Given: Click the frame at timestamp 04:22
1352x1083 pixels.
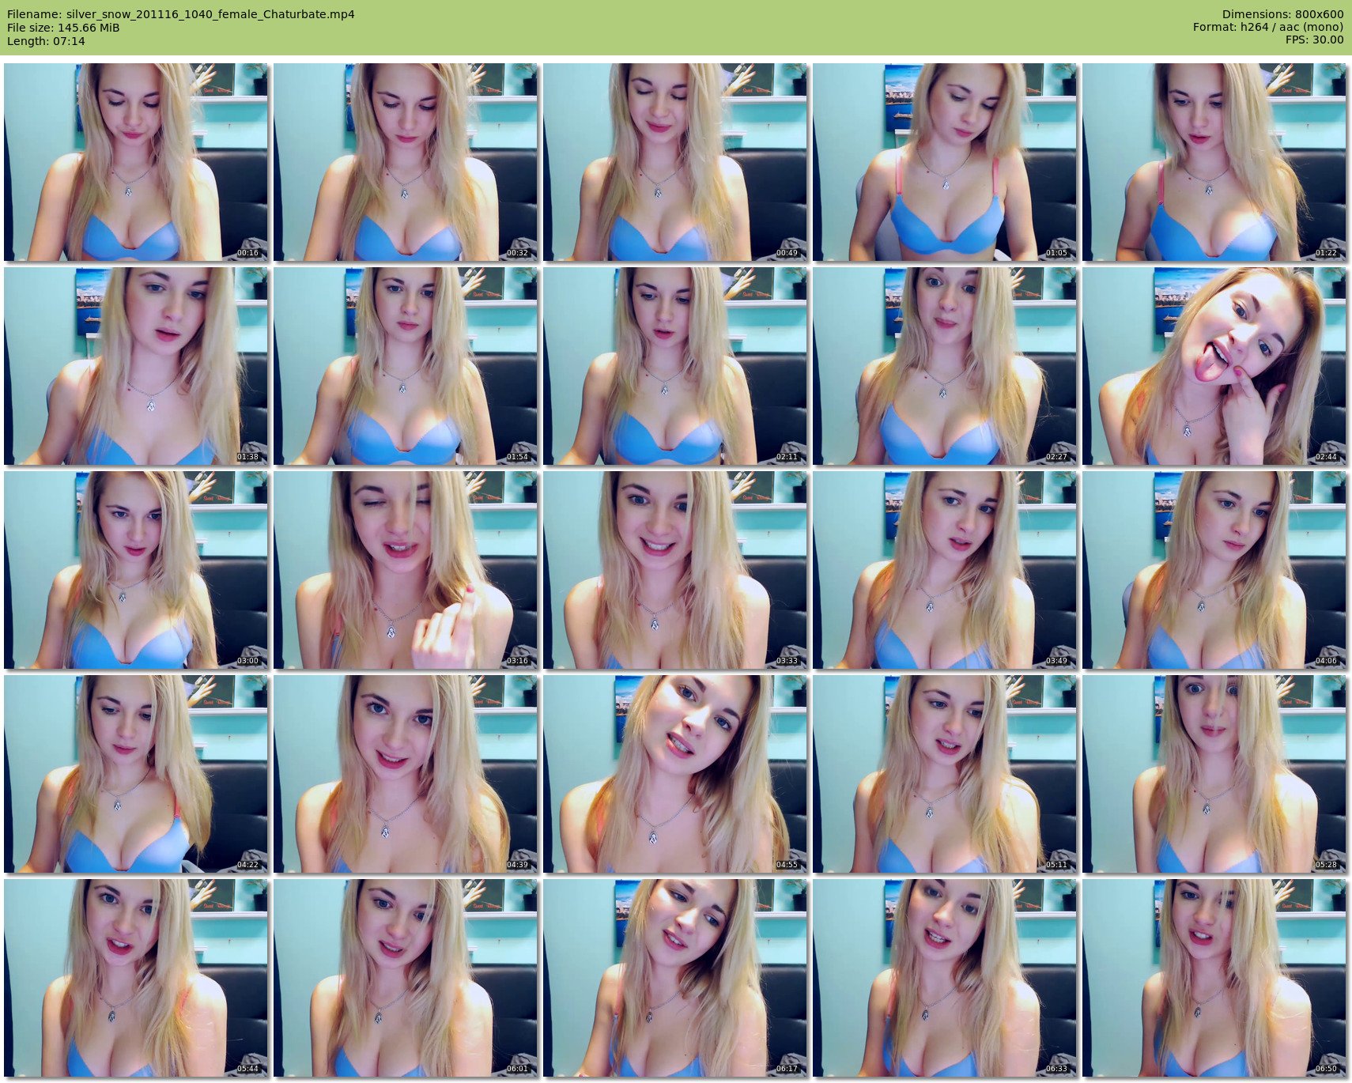Looking at the screenshot, I should pos(136,774).
